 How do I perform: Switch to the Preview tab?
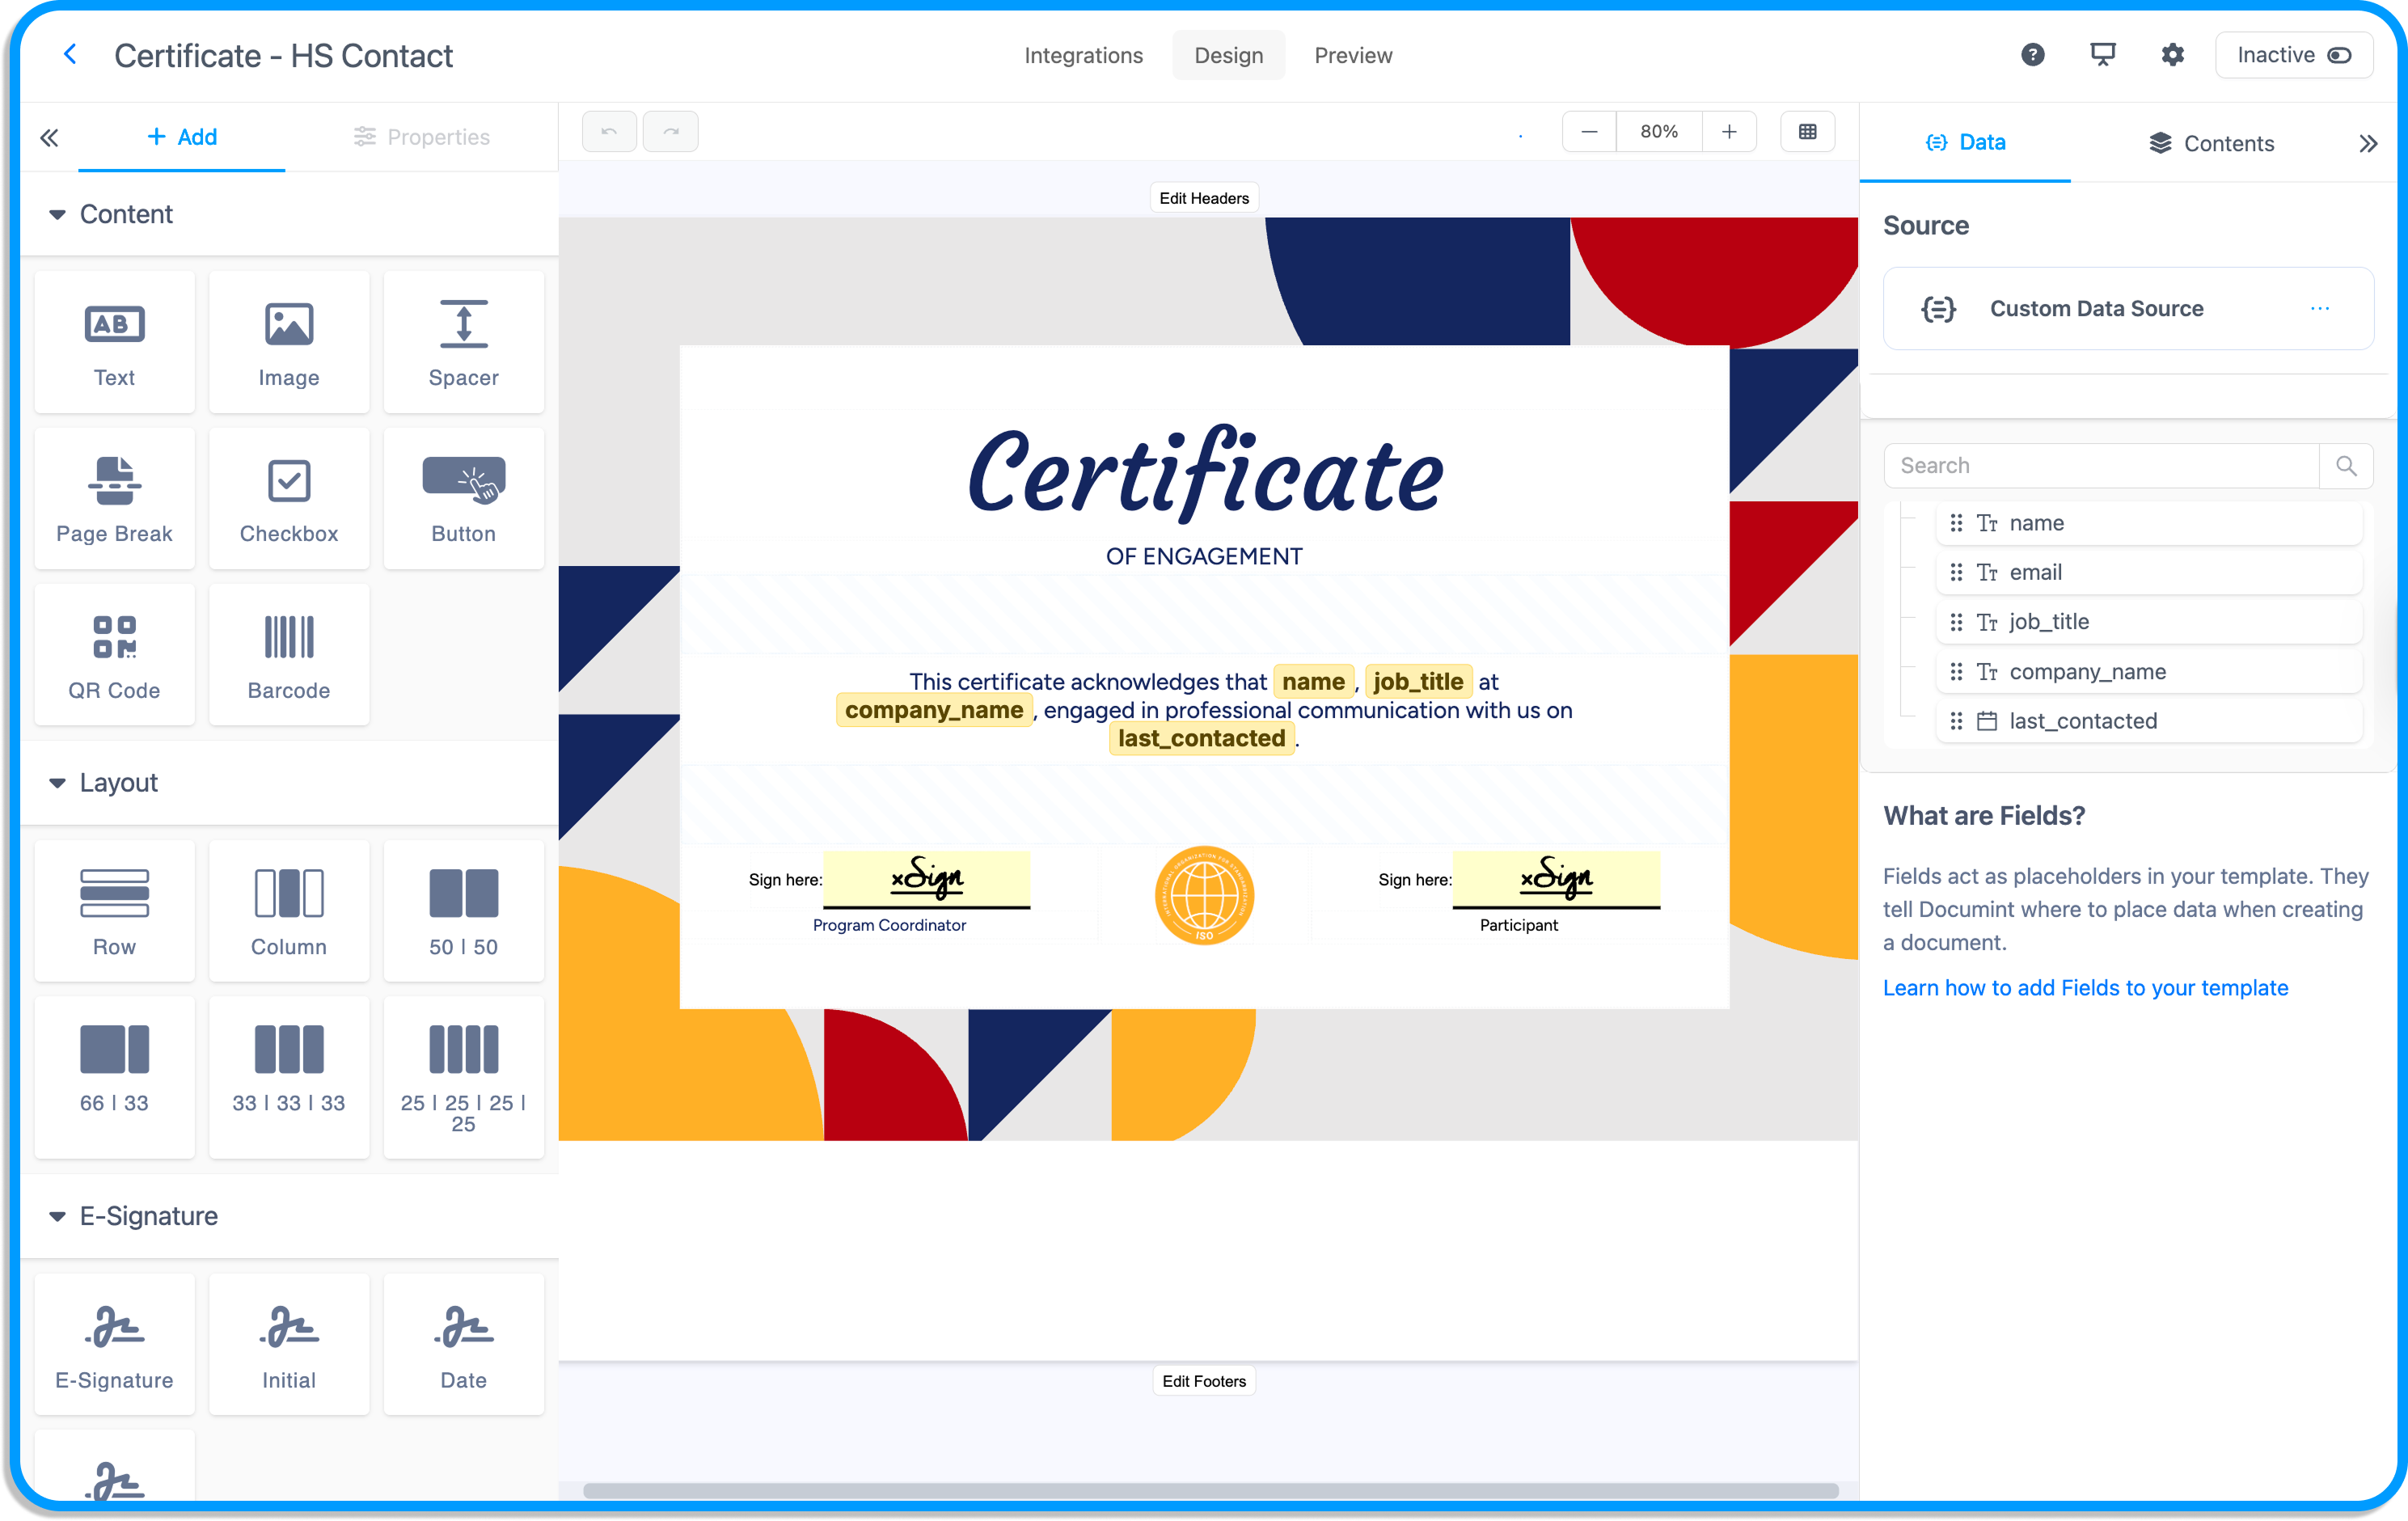pos(1352,56)
